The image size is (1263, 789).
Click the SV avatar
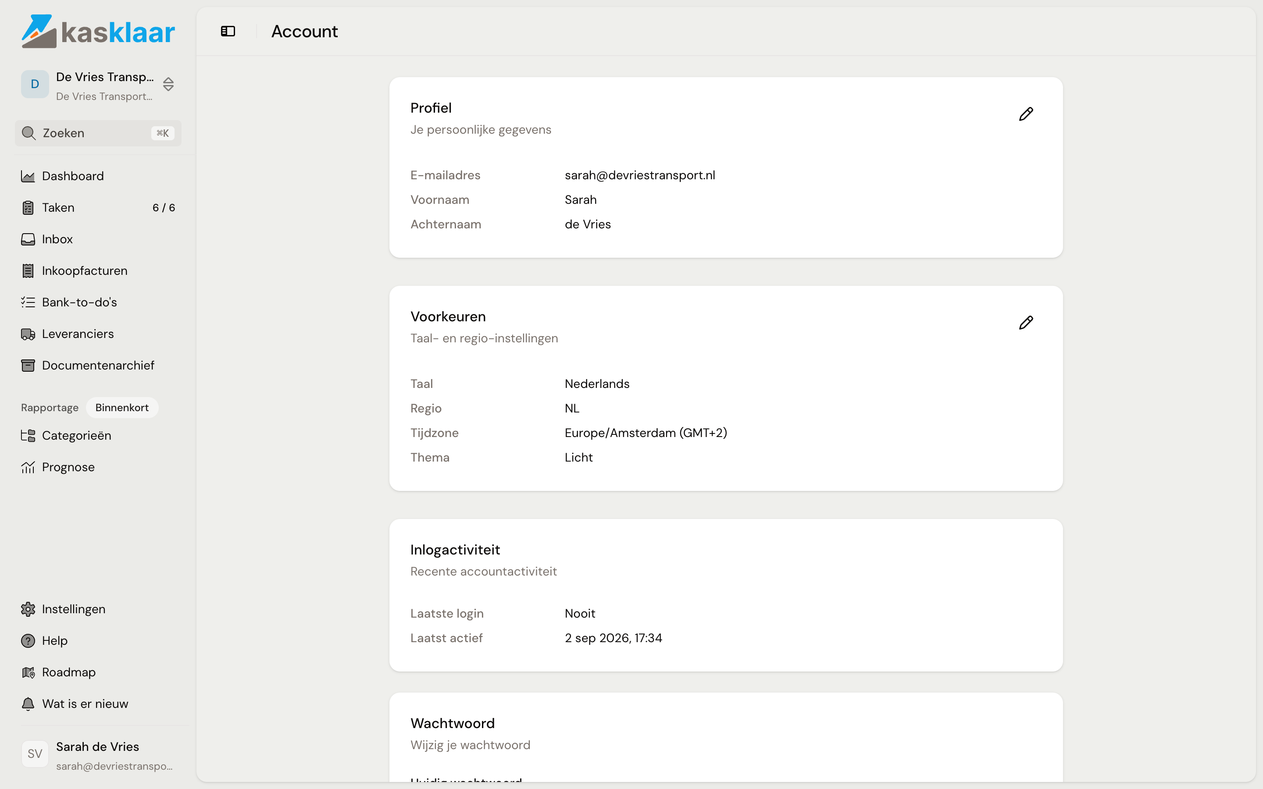tap(35, 754)
